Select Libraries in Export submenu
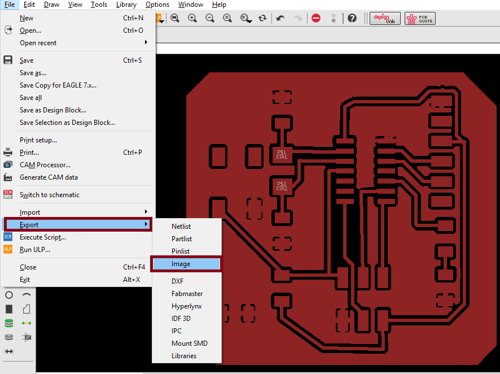The height and width of the screenshot is (374, 500). click(x=187, y=356)
